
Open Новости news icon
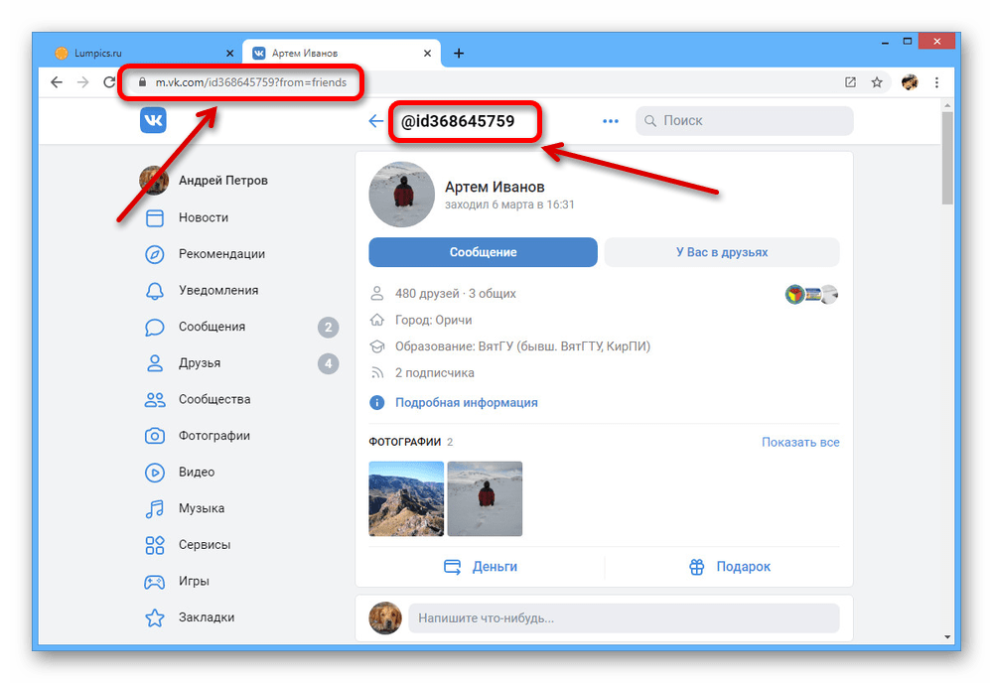155,217
